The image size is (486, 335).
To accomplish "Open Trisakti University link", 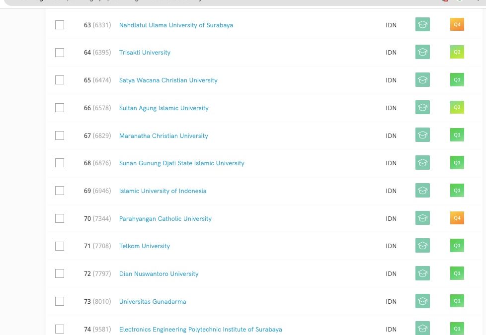I will click(x=145, y=52).
